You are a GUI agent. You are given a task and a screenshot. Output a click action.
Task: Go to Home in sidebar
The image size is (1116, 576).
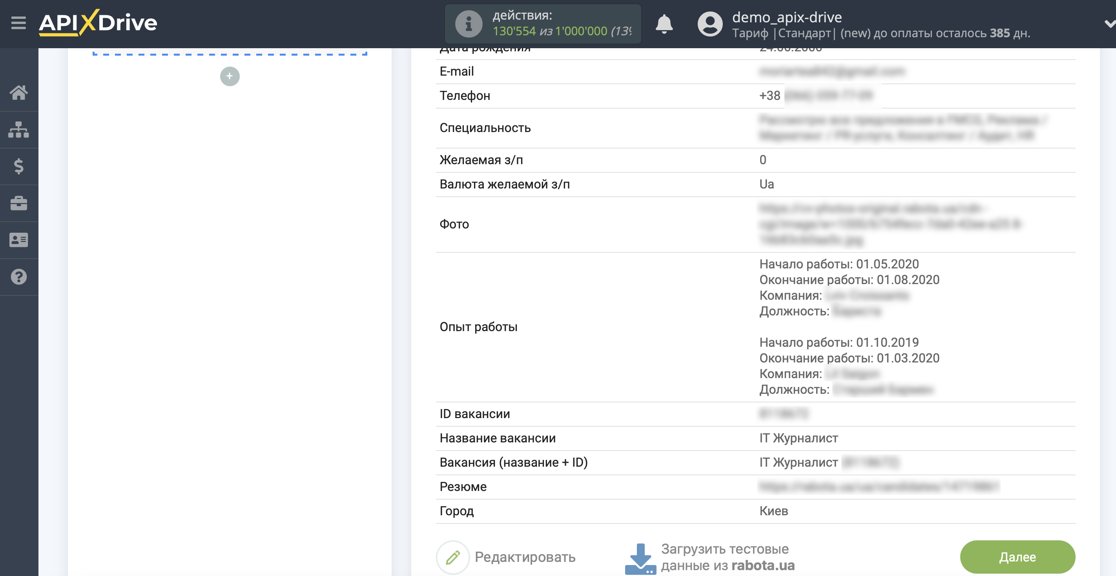click(18, 92)
